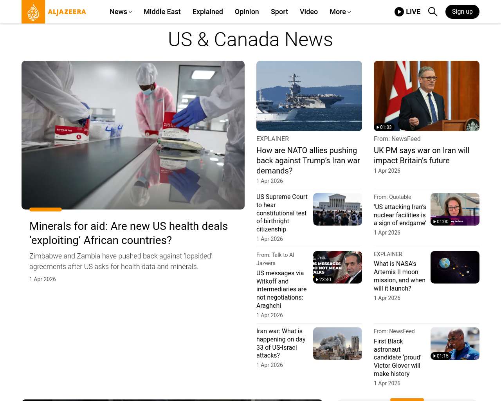The height and width of the screenshot is (401, 501).
Task: Read the NATO allies Iran war explainer
Action: coord(308,161)
